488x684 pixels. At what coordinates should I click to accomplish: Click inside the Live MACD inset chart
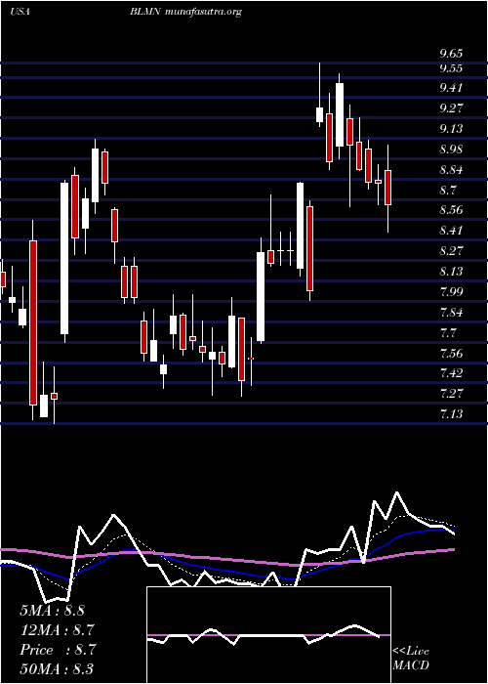[268, 635]
